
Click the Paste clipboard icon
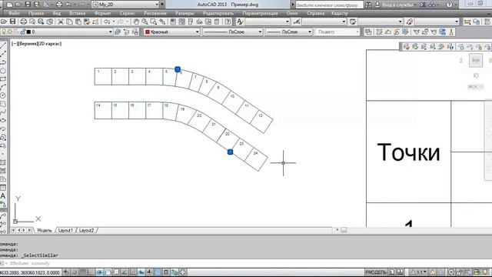coord(78,22)
